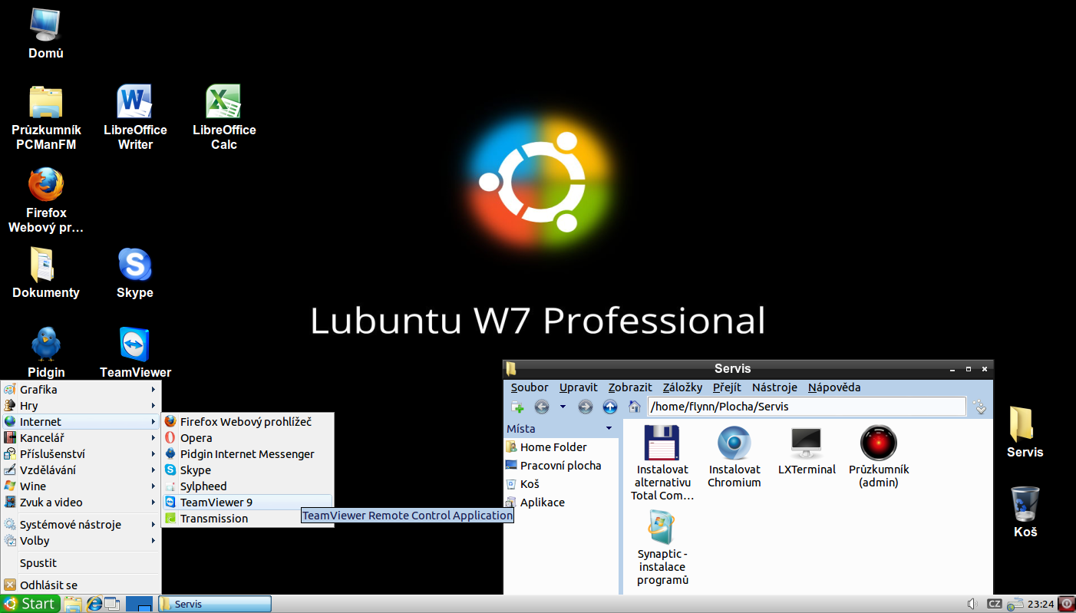
Task: Open web browser quick-launch icon on taskbar
Action: coord(94,604)
